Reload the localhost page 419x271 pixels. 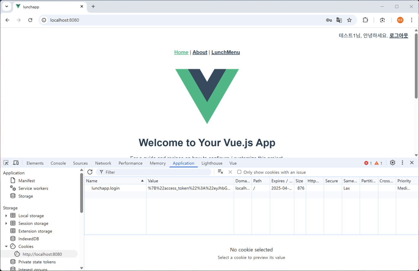tap(30, 20)
